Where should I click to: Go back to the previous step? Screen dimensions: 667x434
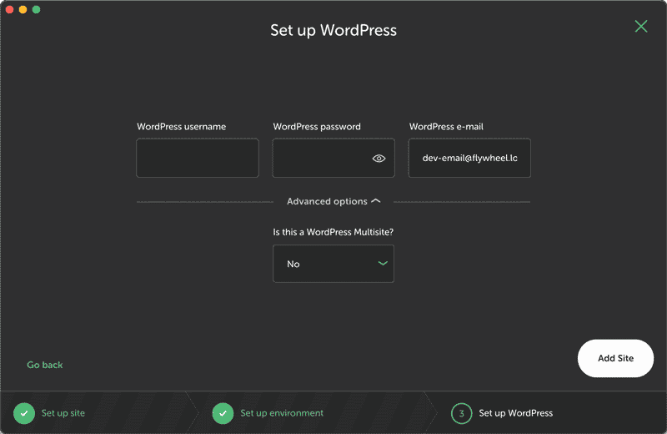45,365
